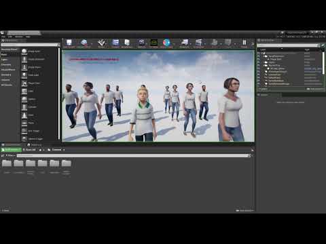This screenshot has width=326, height=244.
Task: Select the Box Trigger actor
Action: click(x=39, y=131)
